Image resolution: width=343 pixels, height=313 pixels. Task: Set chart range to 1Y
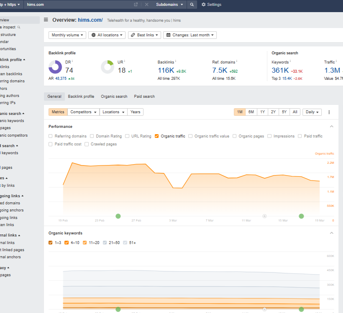click(x=263, y=112)
